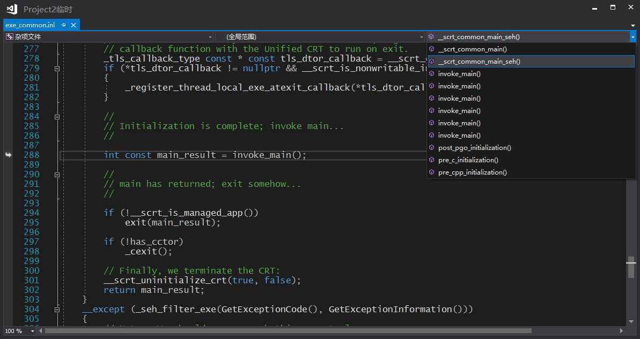
Task: Click has_cctor in the line 297 condition
Action: click(x=155, y=242)
